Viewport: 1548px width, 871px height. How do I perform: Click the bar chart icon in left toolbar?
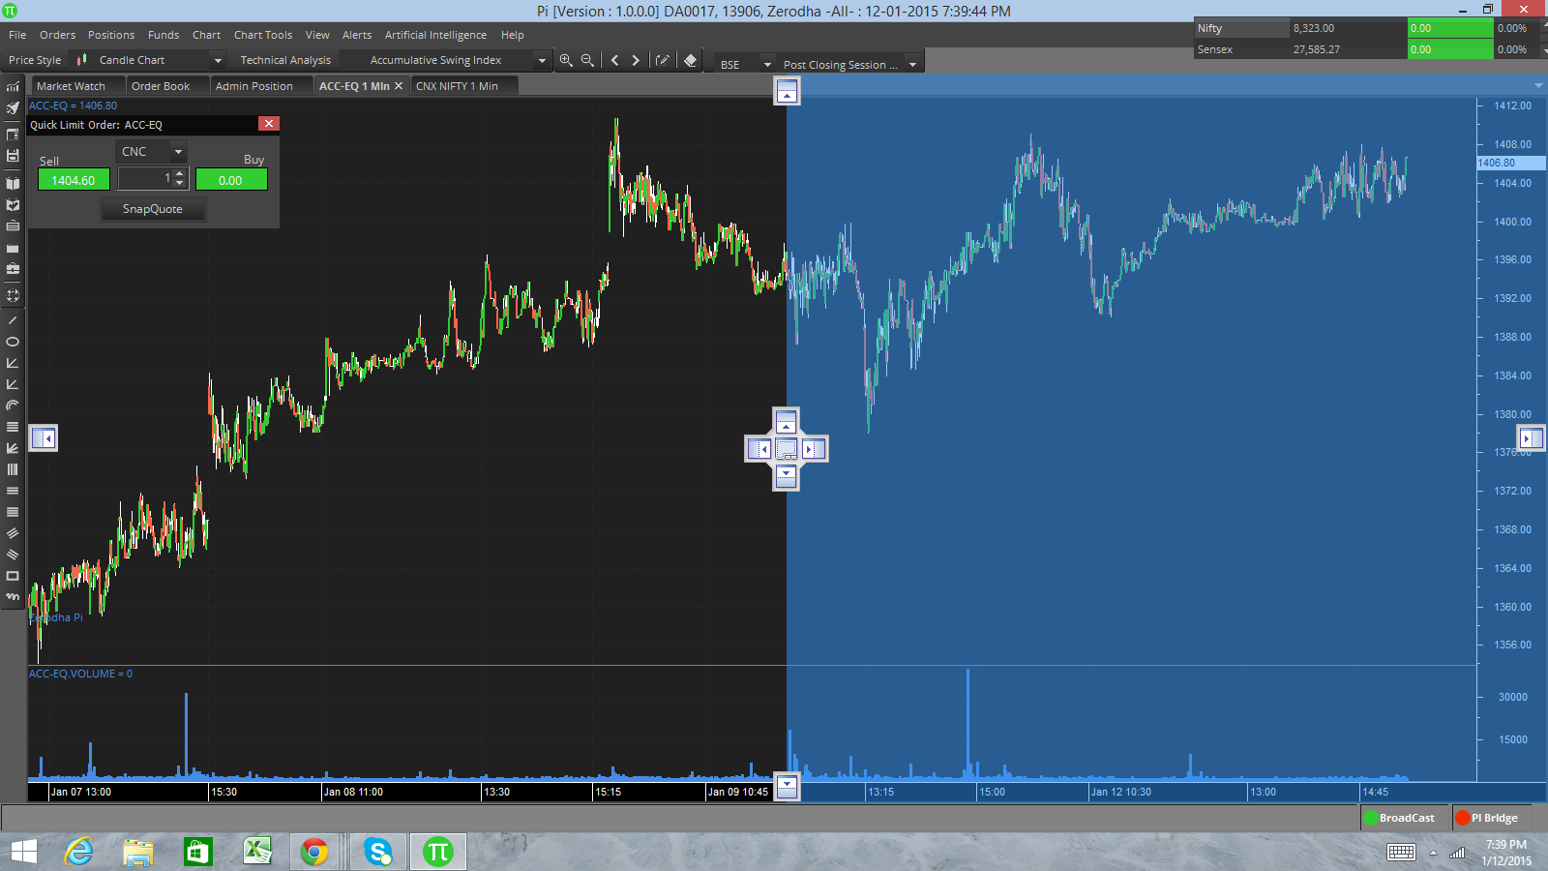tap(13, 87)
